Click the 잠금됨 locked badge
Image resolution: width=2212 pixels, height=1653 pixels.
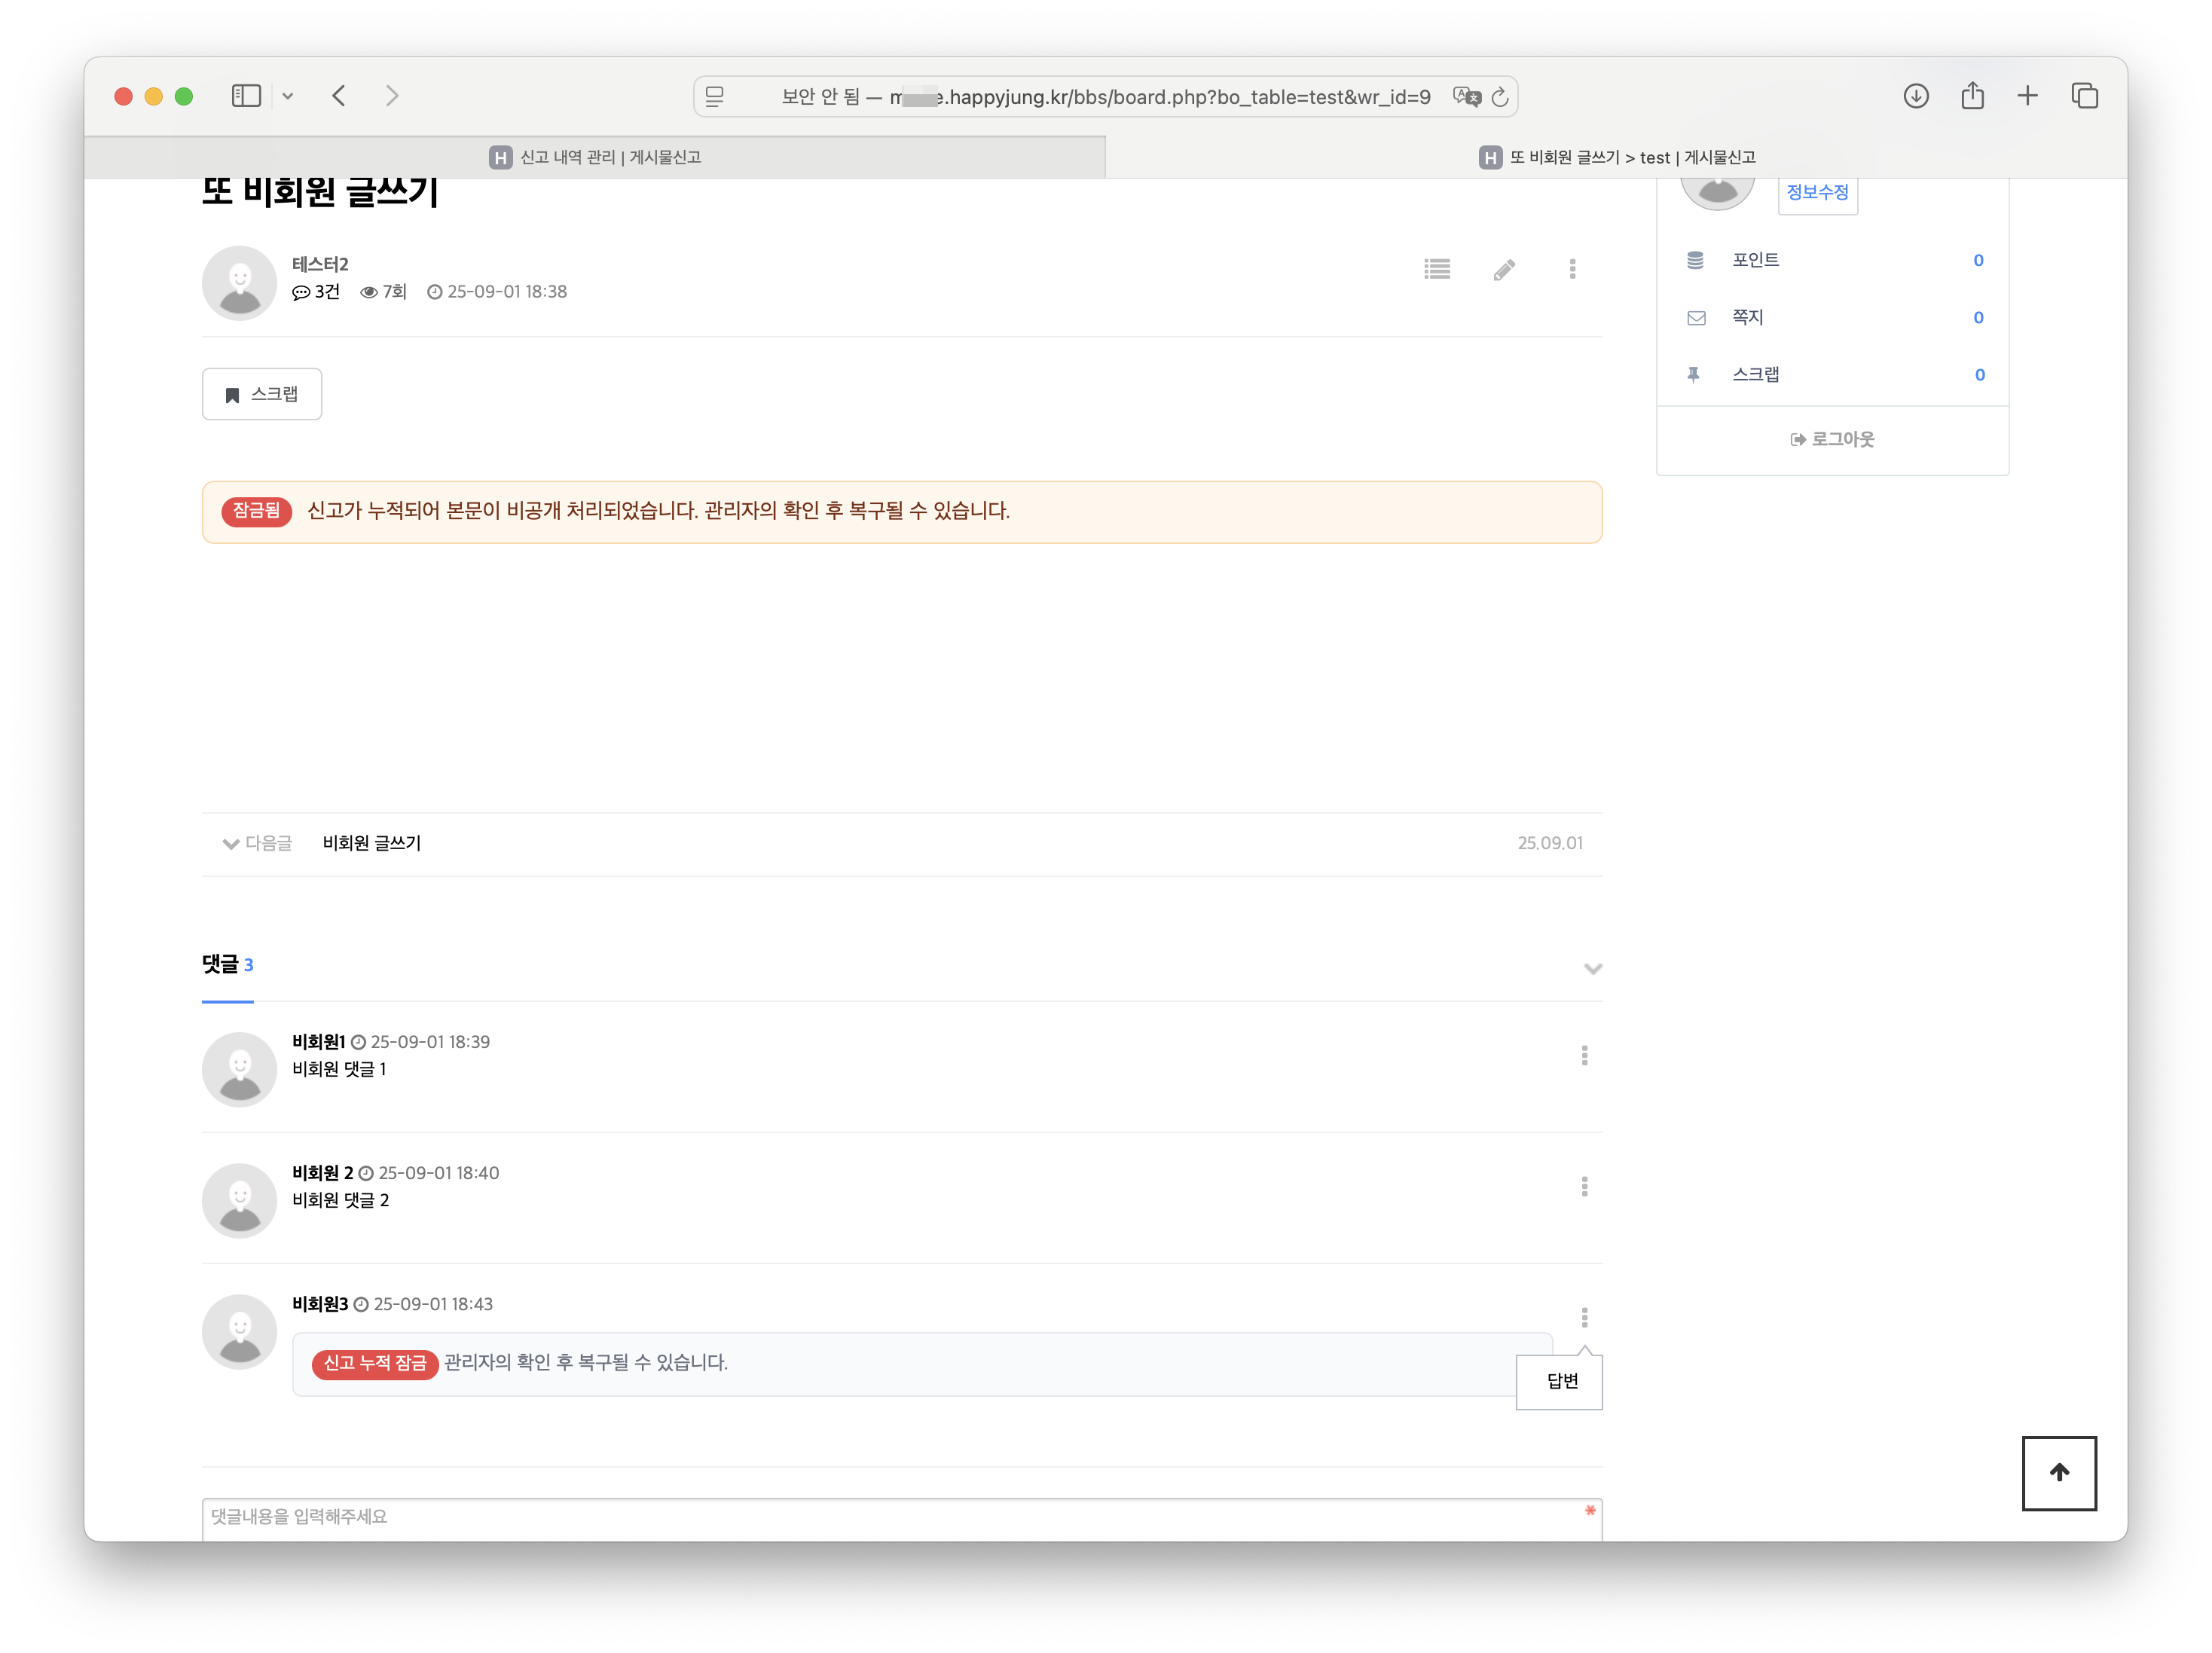pos(257,511)
